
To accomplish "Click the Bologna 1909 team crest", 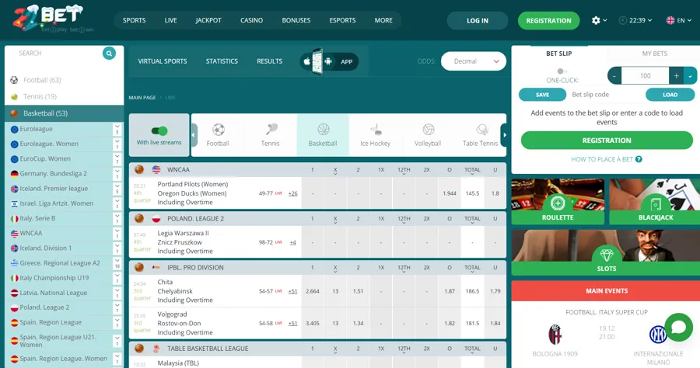I will click(x=555, y=335).
